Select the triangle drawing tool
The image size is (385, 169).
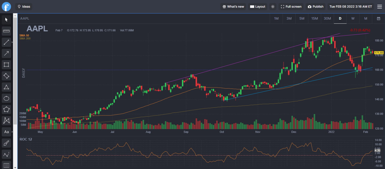[6, 87]
